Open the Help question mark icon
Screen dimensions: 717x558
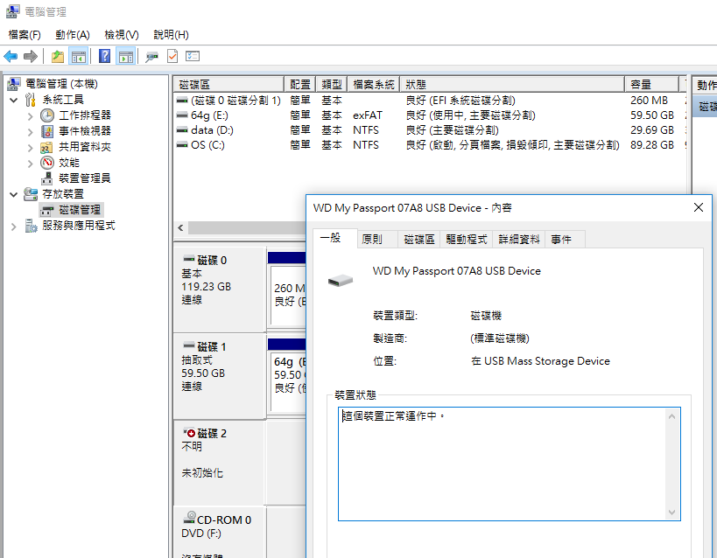tap(105, 56)
